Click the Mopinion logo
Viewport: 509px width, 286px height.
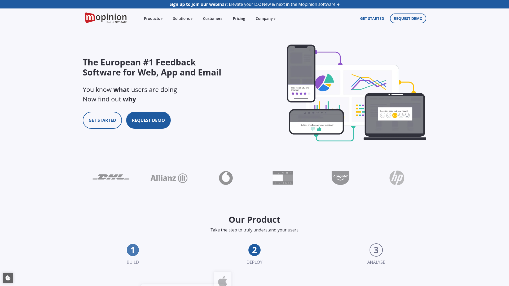click(105, 18)
